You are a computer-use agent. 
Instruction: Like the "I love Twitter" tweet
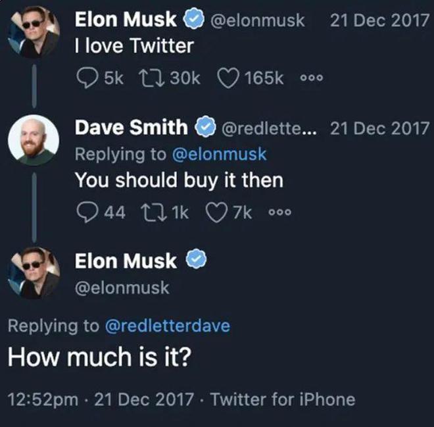(x=228, y=78)
